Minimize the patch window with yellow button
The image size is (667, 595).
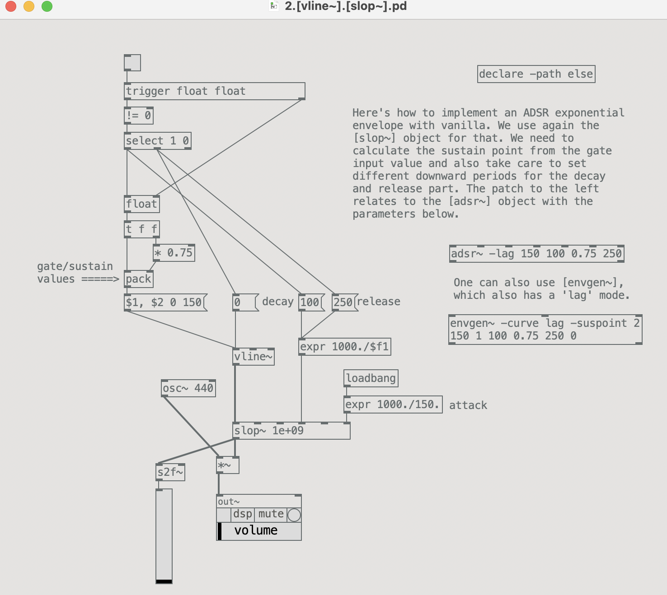click(x=29, y=6)
